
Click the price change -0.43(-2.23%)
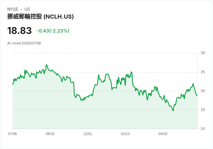pos(53,31)
